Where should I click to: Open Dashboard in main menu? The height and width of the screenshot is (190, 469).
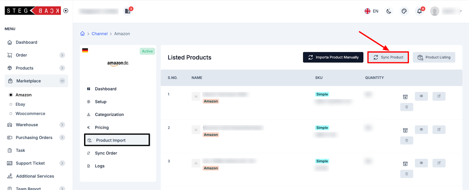(x=26, y=42)
